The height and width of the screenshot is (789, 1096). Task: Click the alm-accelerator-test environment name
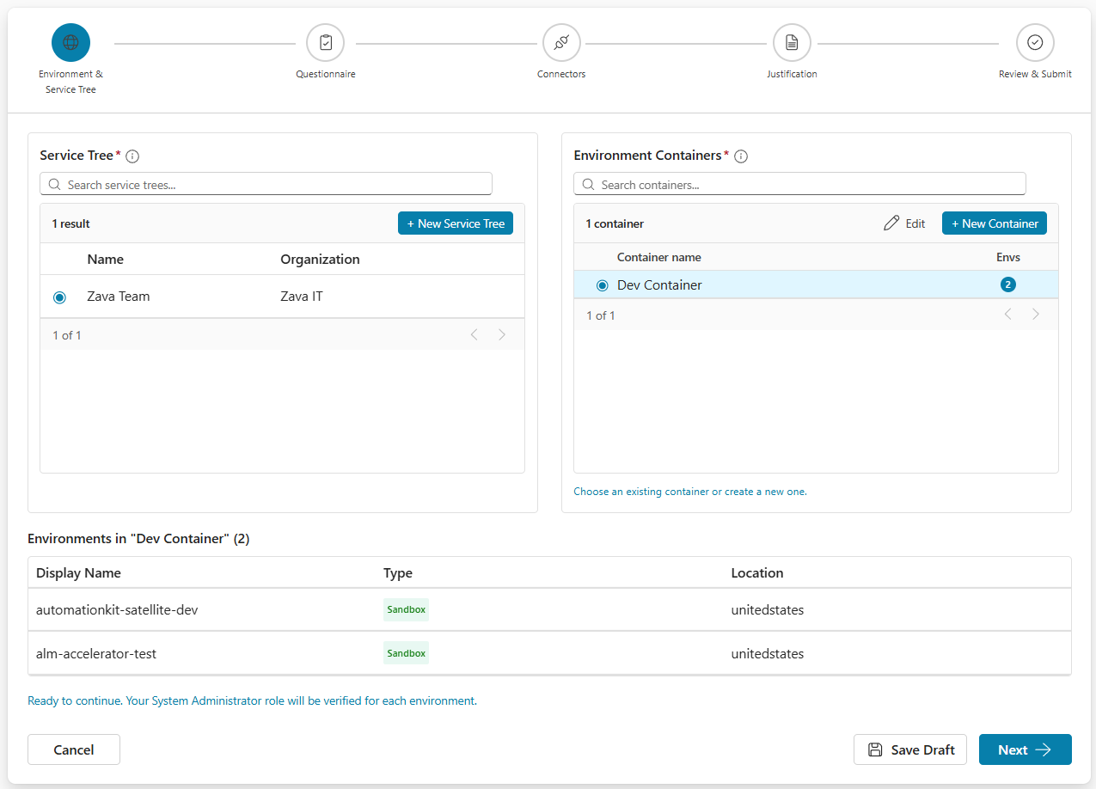[x=96, y=654]
